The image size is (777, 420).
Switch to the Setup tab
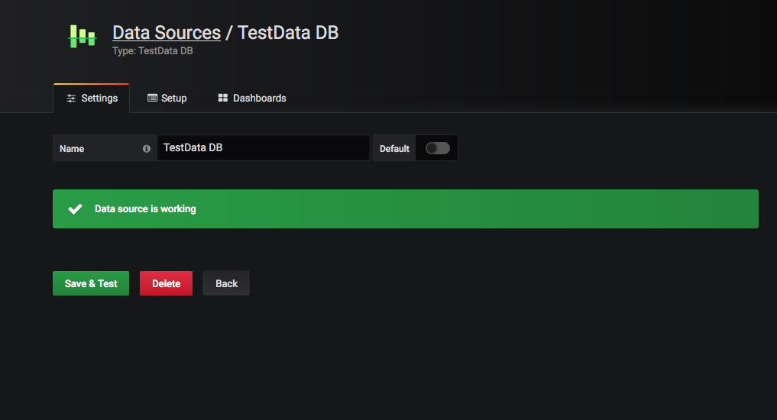click(167, 98)
